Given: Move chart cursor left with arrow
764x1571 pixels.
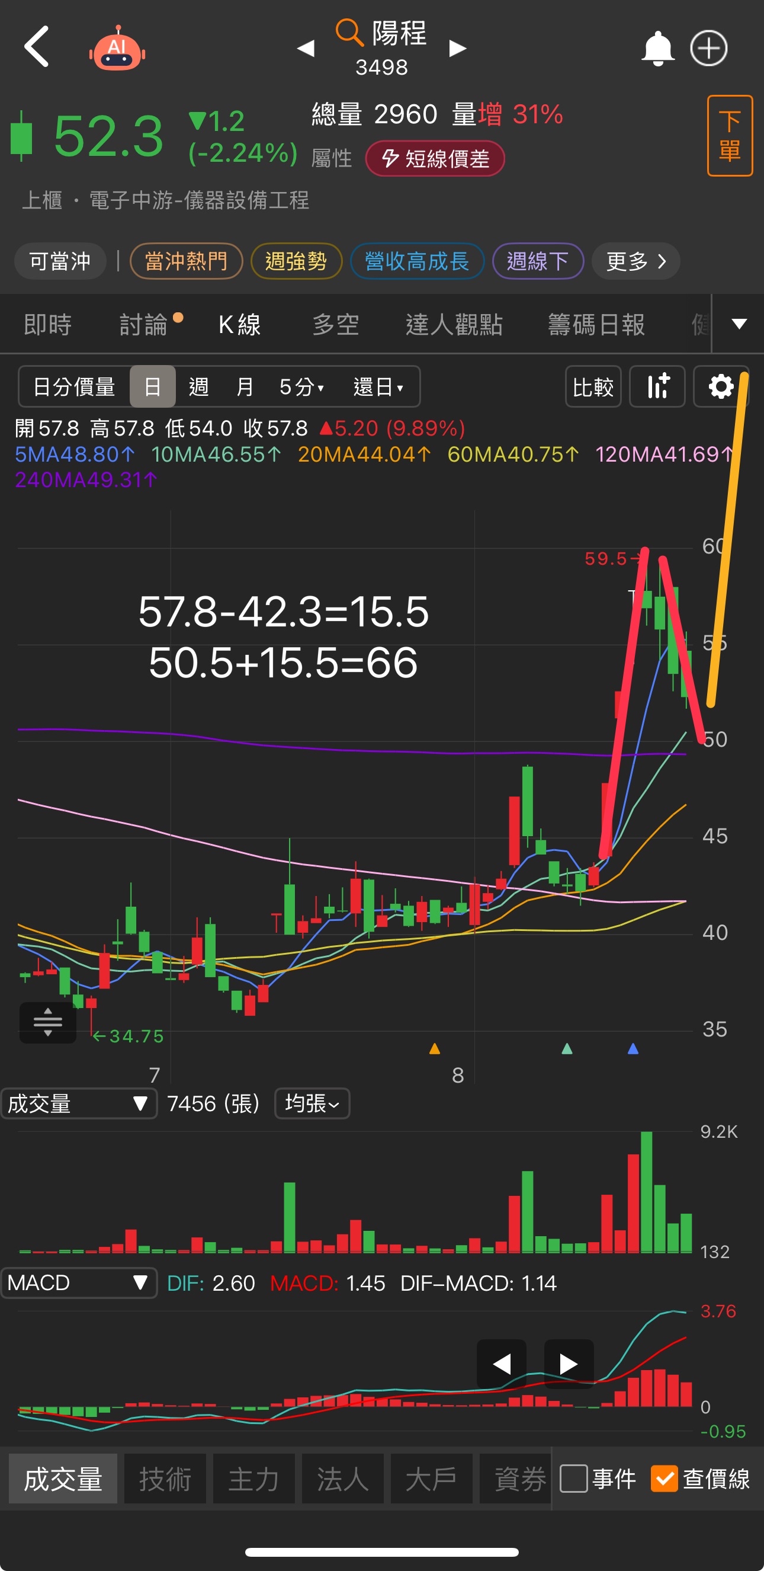Looking at the screenshot, I should click(x=502, y=1363).
